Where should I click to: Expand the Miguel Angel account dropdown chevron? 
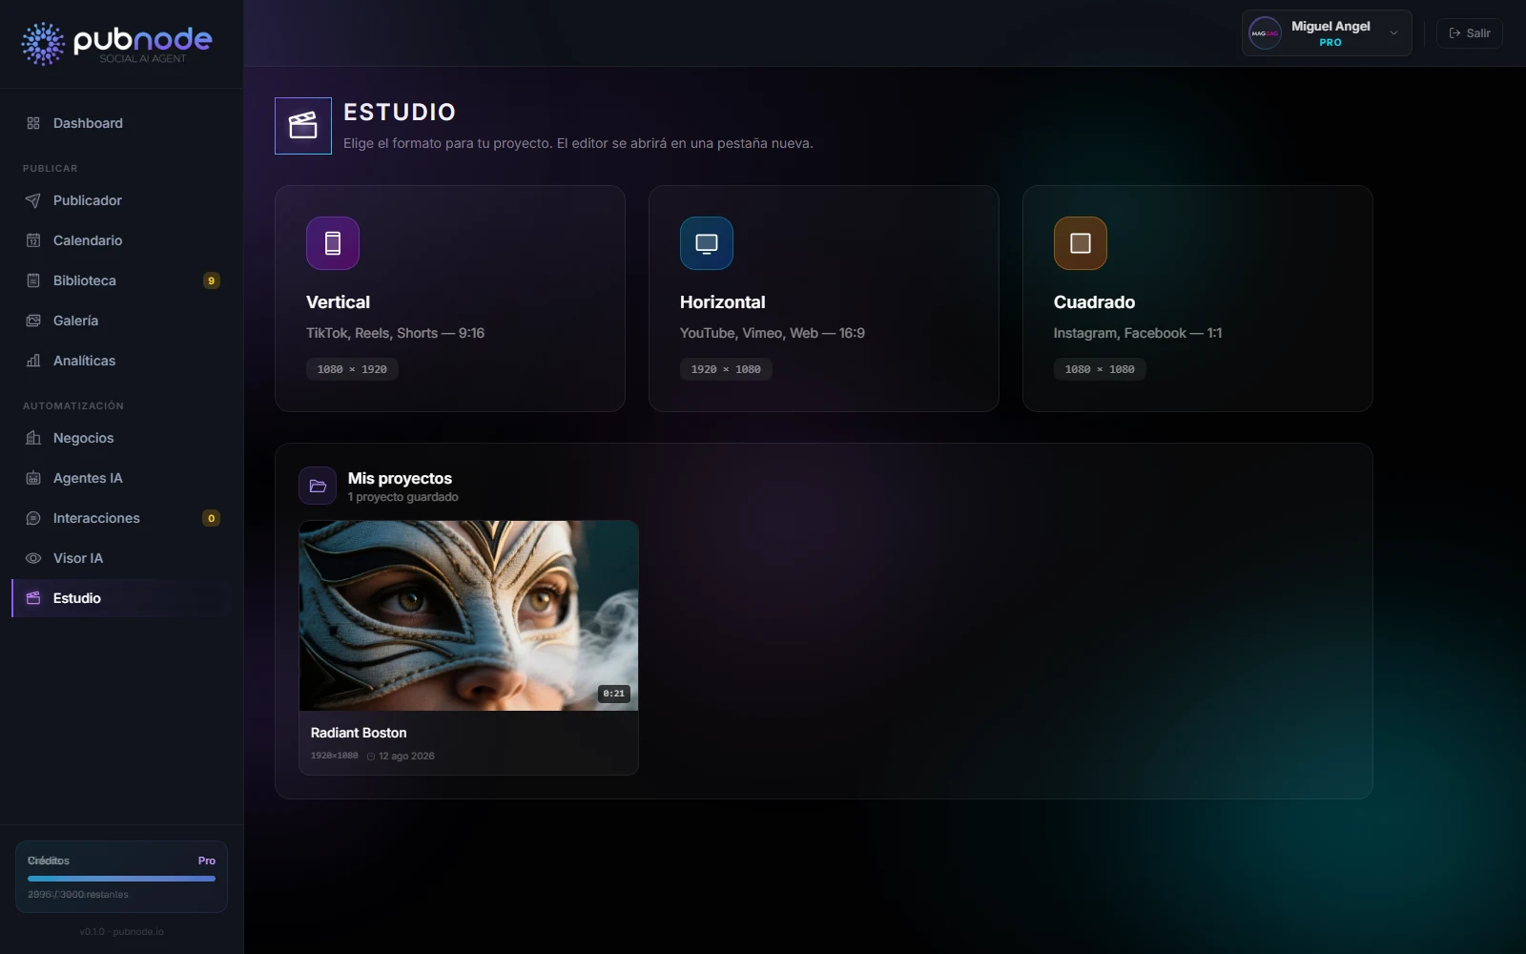click(1393, 33)
